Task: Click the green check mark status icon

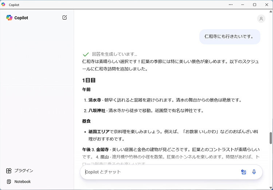Action: [x=86, y=54]
